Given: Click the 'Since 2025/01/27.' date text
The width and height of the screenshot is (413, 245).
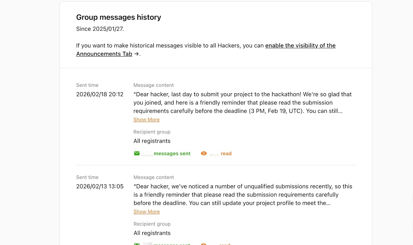Looking at the screenshot, I should [100, 29].
